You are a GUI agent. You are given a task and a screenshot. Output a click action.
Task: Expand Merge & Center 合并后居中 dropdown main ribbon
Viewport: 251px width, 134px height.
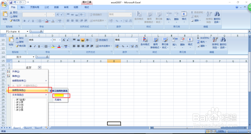[105, 21]
